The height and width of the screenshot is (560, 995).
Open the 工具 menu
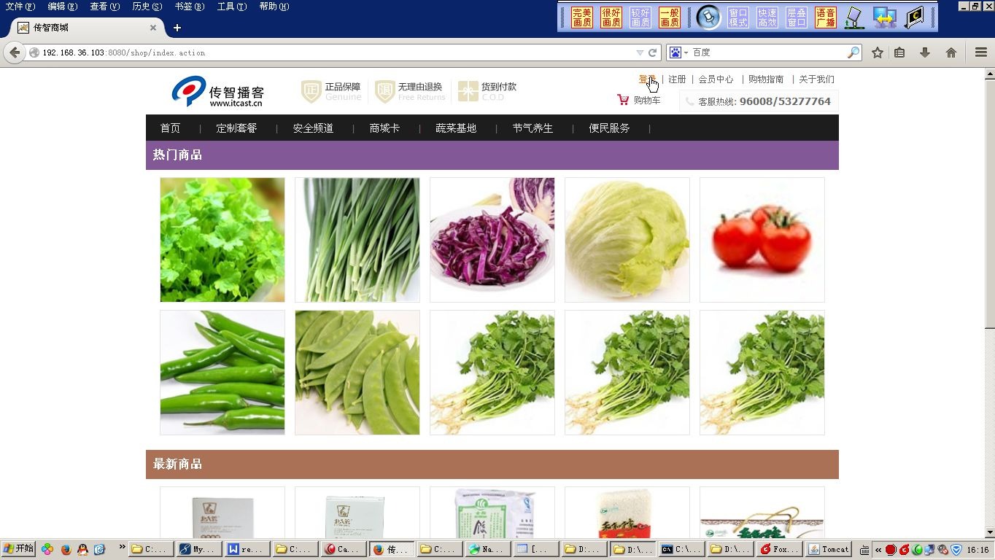pos(231,7)
